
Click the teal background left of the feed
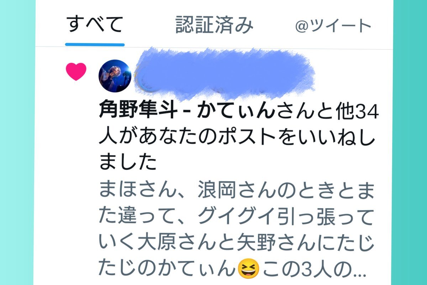[x=17, y=142]
